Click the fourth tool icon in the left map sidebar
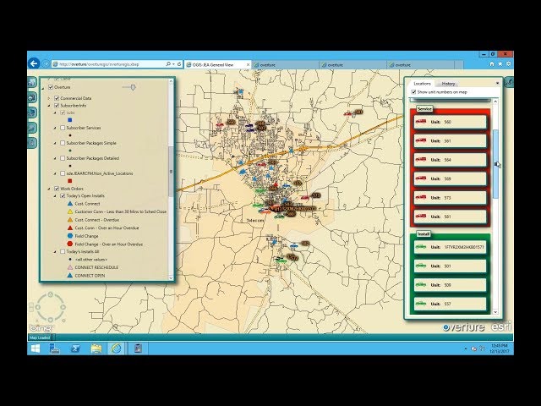The height and width of the screenshot is (406, 541). (32, 128)
